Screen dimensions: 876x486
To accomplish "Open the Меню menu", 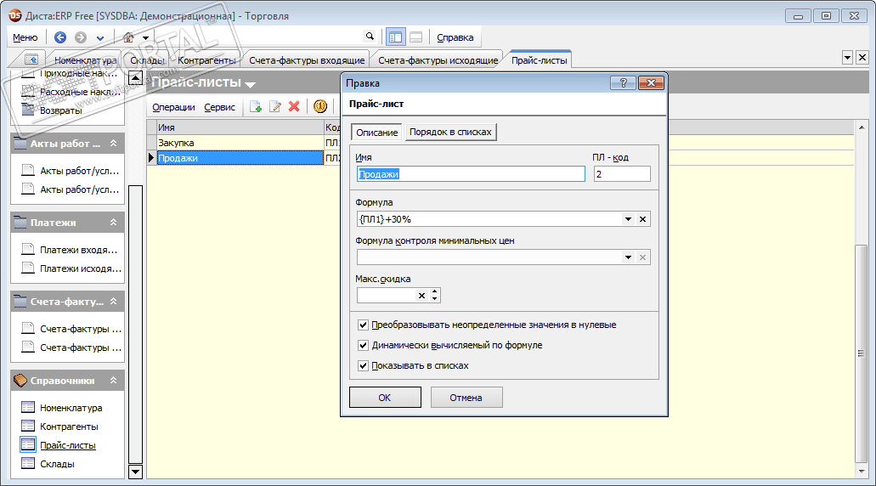I will [x=25, y=37].
